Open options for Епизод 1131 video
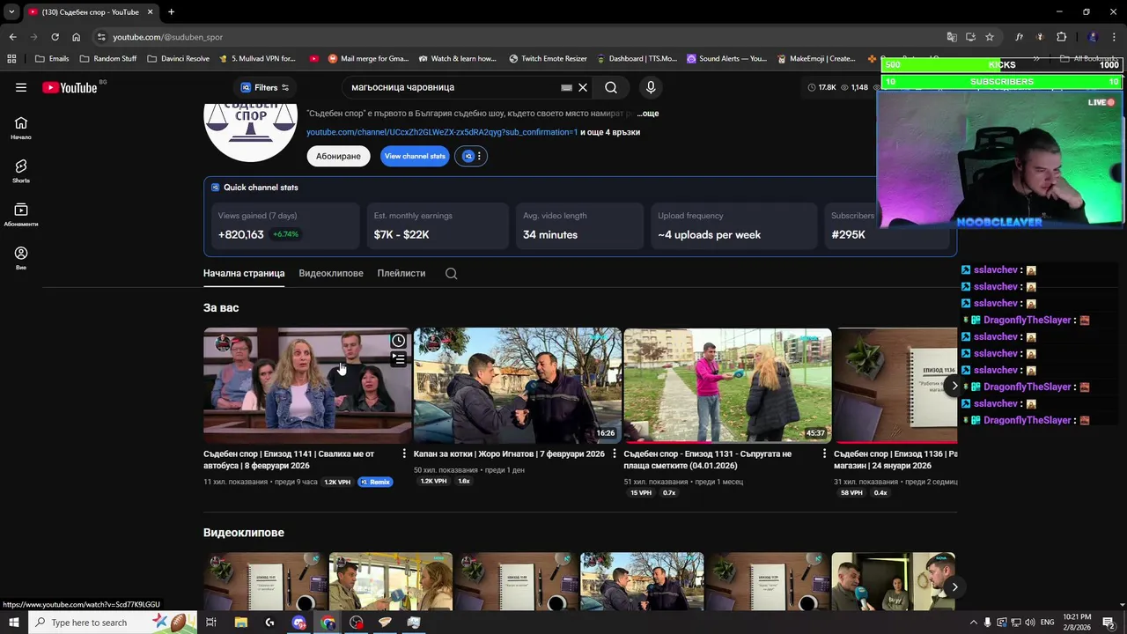1127x634 pixels. click(x=825, y=453)
